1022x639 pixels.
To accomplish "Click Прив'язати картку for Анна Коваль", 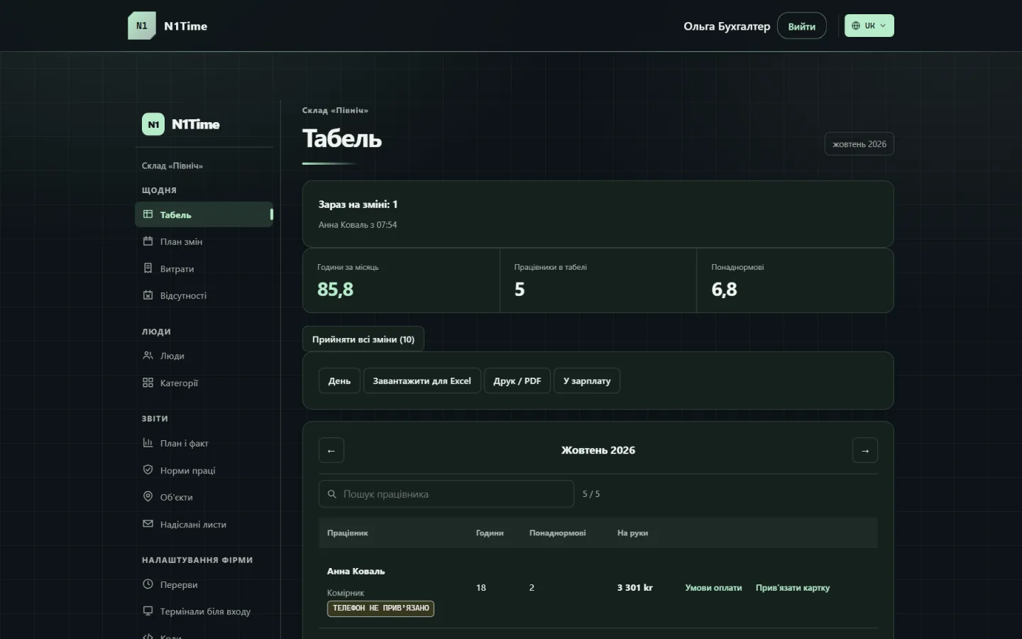I will click(793, 588).
